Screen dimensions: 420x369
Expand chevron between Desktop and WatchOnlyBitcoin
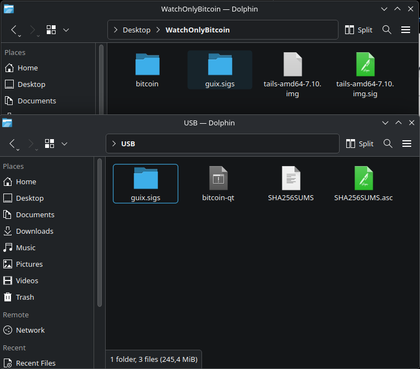point(158,30)
